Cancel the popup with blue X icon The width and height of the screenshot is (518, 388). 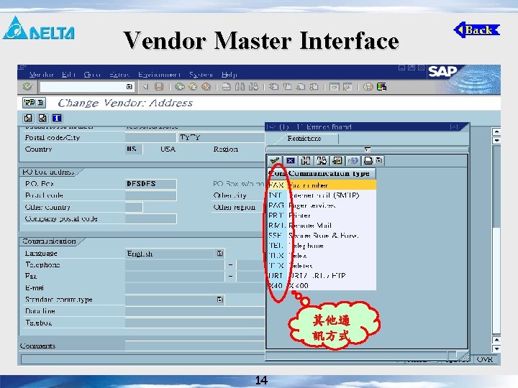click(x=290, y=161)
